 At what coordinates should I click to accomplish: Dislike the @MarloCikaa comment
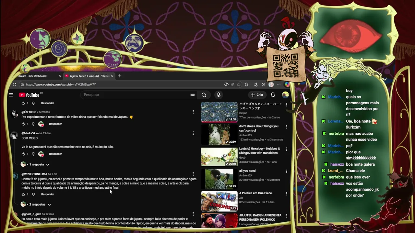pos(33,154)
